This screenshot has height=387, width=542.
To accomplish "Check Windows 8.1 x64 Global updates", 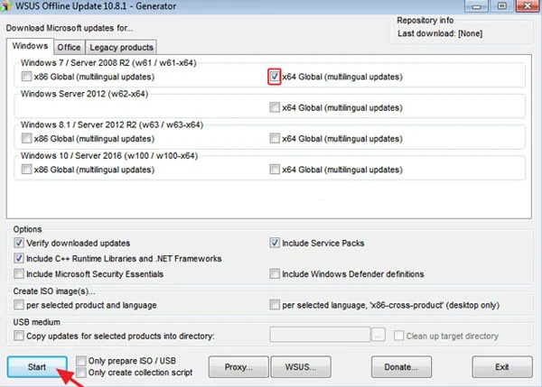I will (x=275, y=138).
